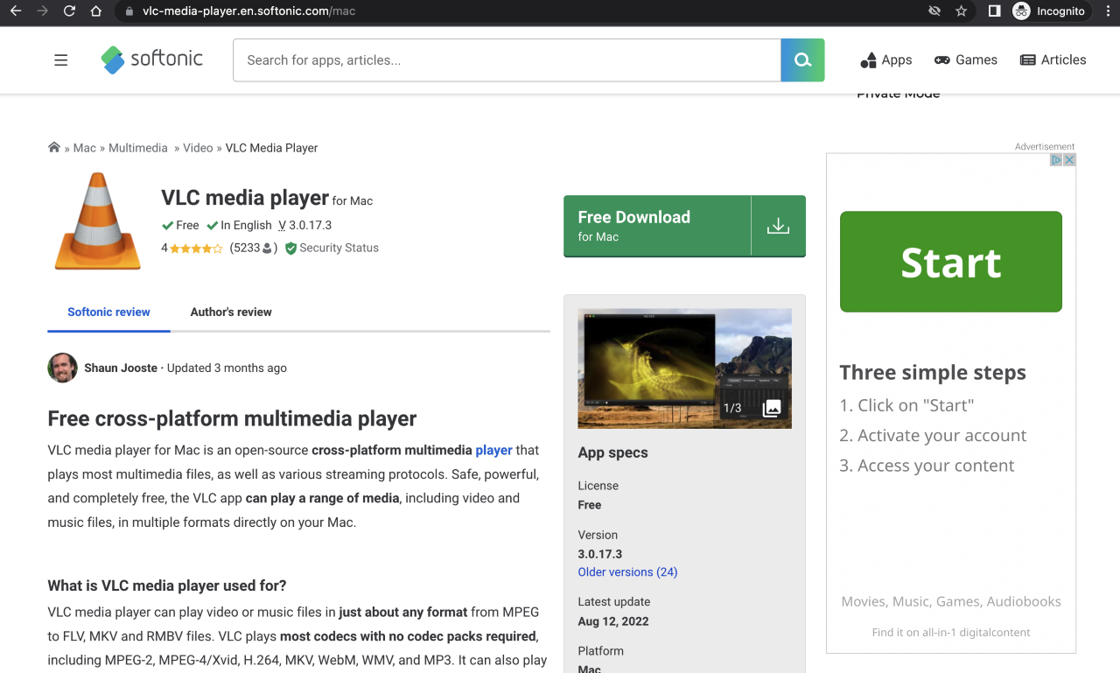
Task: Open Chrome three-dot menu
Action: pos(1108,11)
